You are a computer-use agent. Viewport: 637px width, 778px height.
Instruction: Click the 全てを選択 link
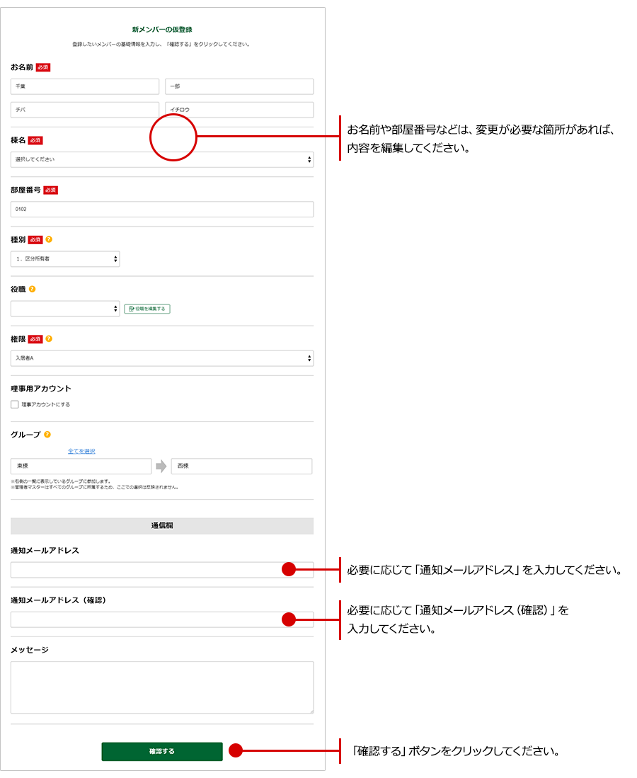pyautogui.click(x=81, y=451)
